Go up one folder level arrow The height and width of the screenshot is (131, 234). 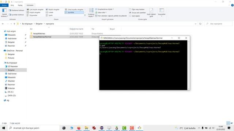pos(14,24)
